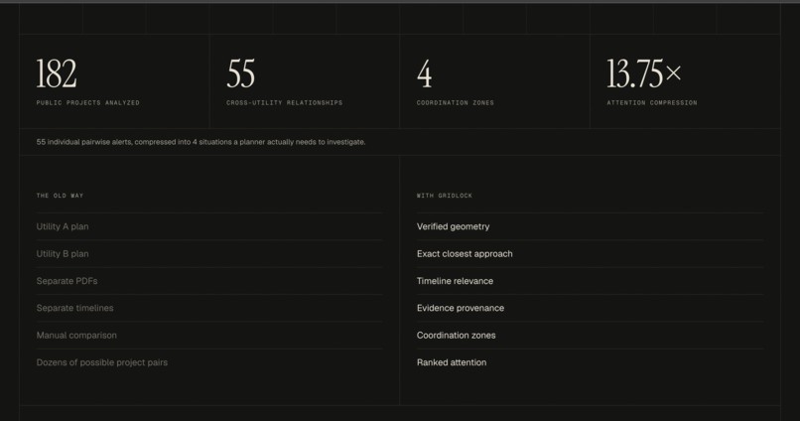Click the 182 public projects number
This screenshot has height=421, width=800.
point(57,73)
